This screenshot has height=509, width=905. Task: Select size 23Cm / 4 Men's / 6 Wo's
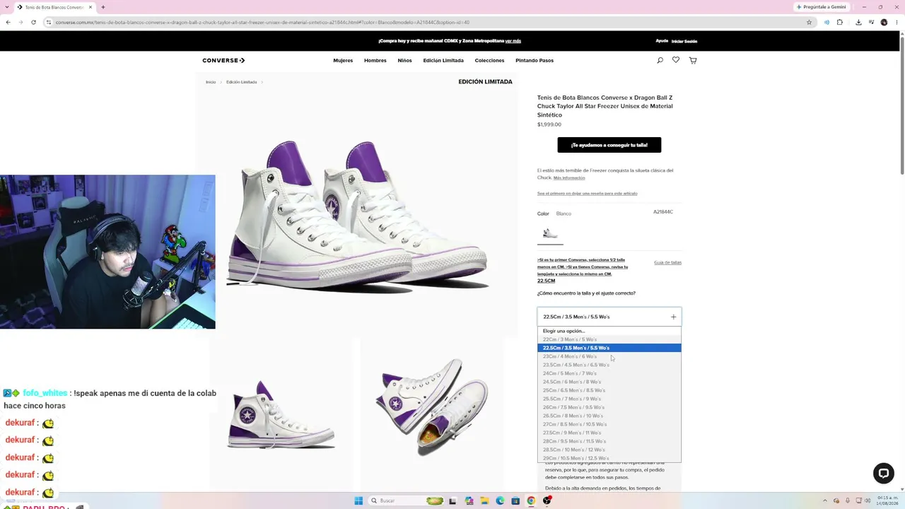click(609, 356)
